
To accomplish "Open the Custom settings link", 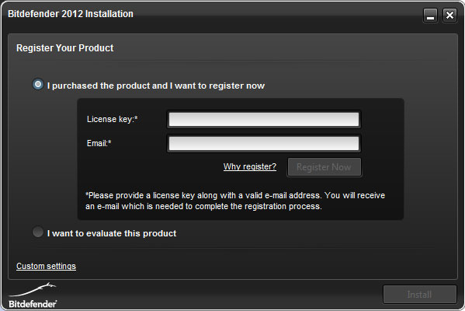I will coord(47,266).
